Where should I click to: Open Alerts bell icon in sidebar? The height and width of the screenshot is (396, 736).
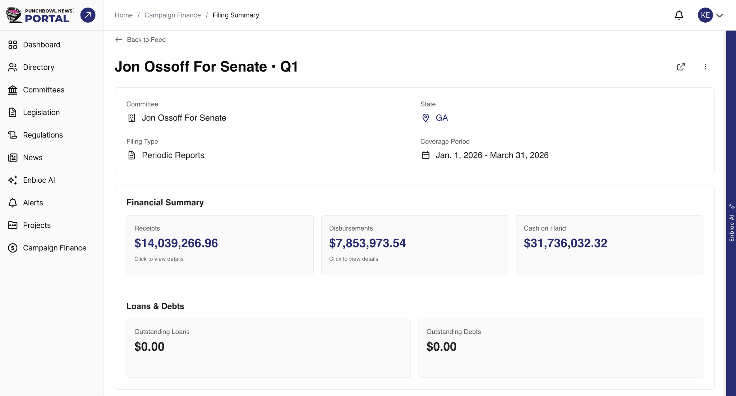(13, 203)
